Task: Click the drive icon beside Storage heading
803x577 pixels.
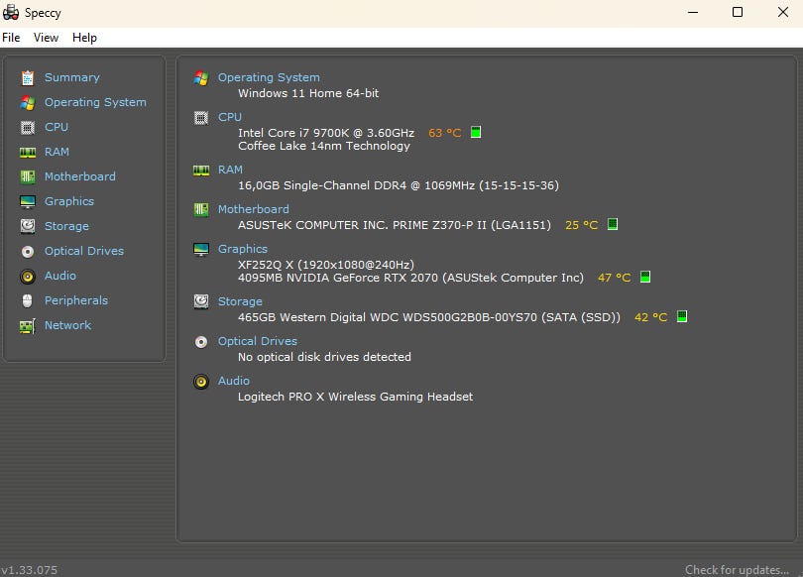Action: 201,301
